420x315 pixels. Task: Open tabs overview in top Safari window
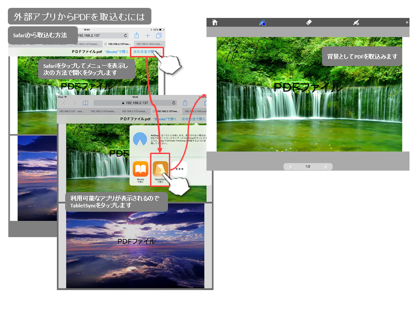point(158,35)
